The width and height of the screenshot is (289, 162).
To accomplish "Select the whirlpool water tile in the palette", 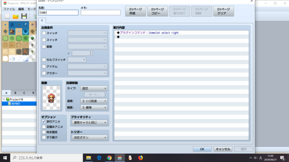I will (26, 31).
